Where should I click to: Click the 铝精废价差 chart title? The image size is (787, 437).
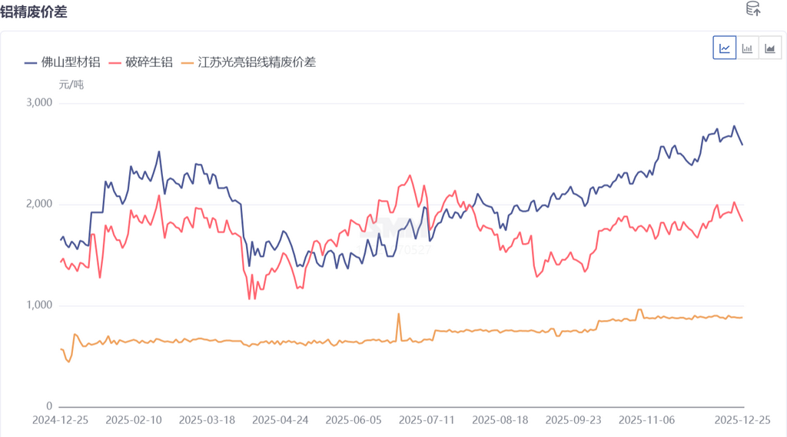pos(32,10)
